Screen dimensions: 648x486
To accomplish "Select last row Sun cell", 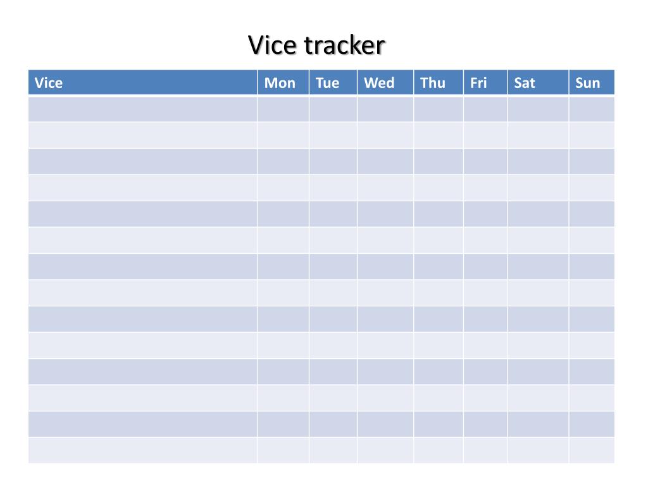I will click(592, 451).
